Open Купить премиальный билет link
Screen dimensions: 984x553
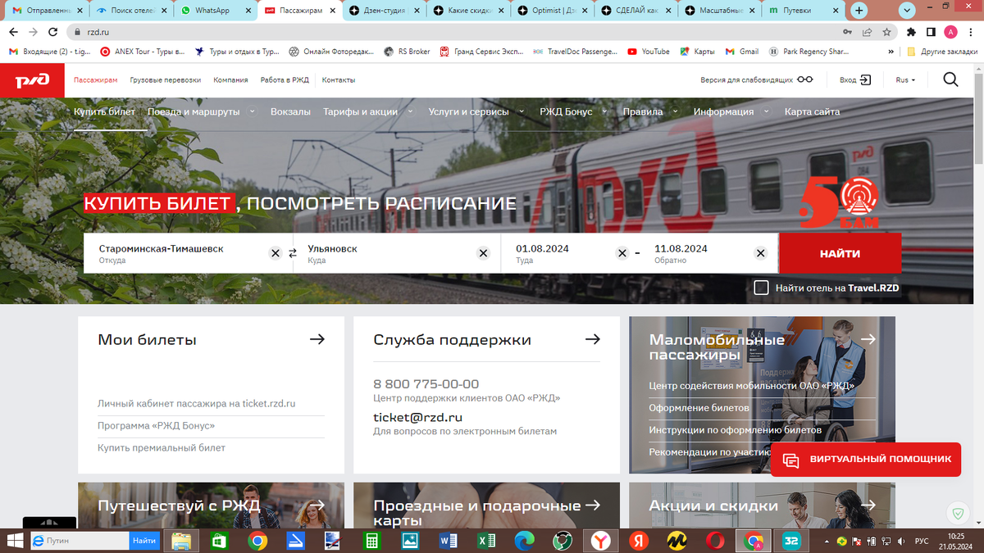pos(162,448)
